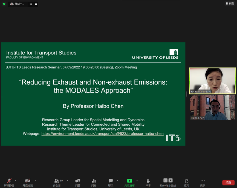Viewport: 237px width, 188px height.
Task: Open the 问答 Q&A panel
Action: pos(78,183)
